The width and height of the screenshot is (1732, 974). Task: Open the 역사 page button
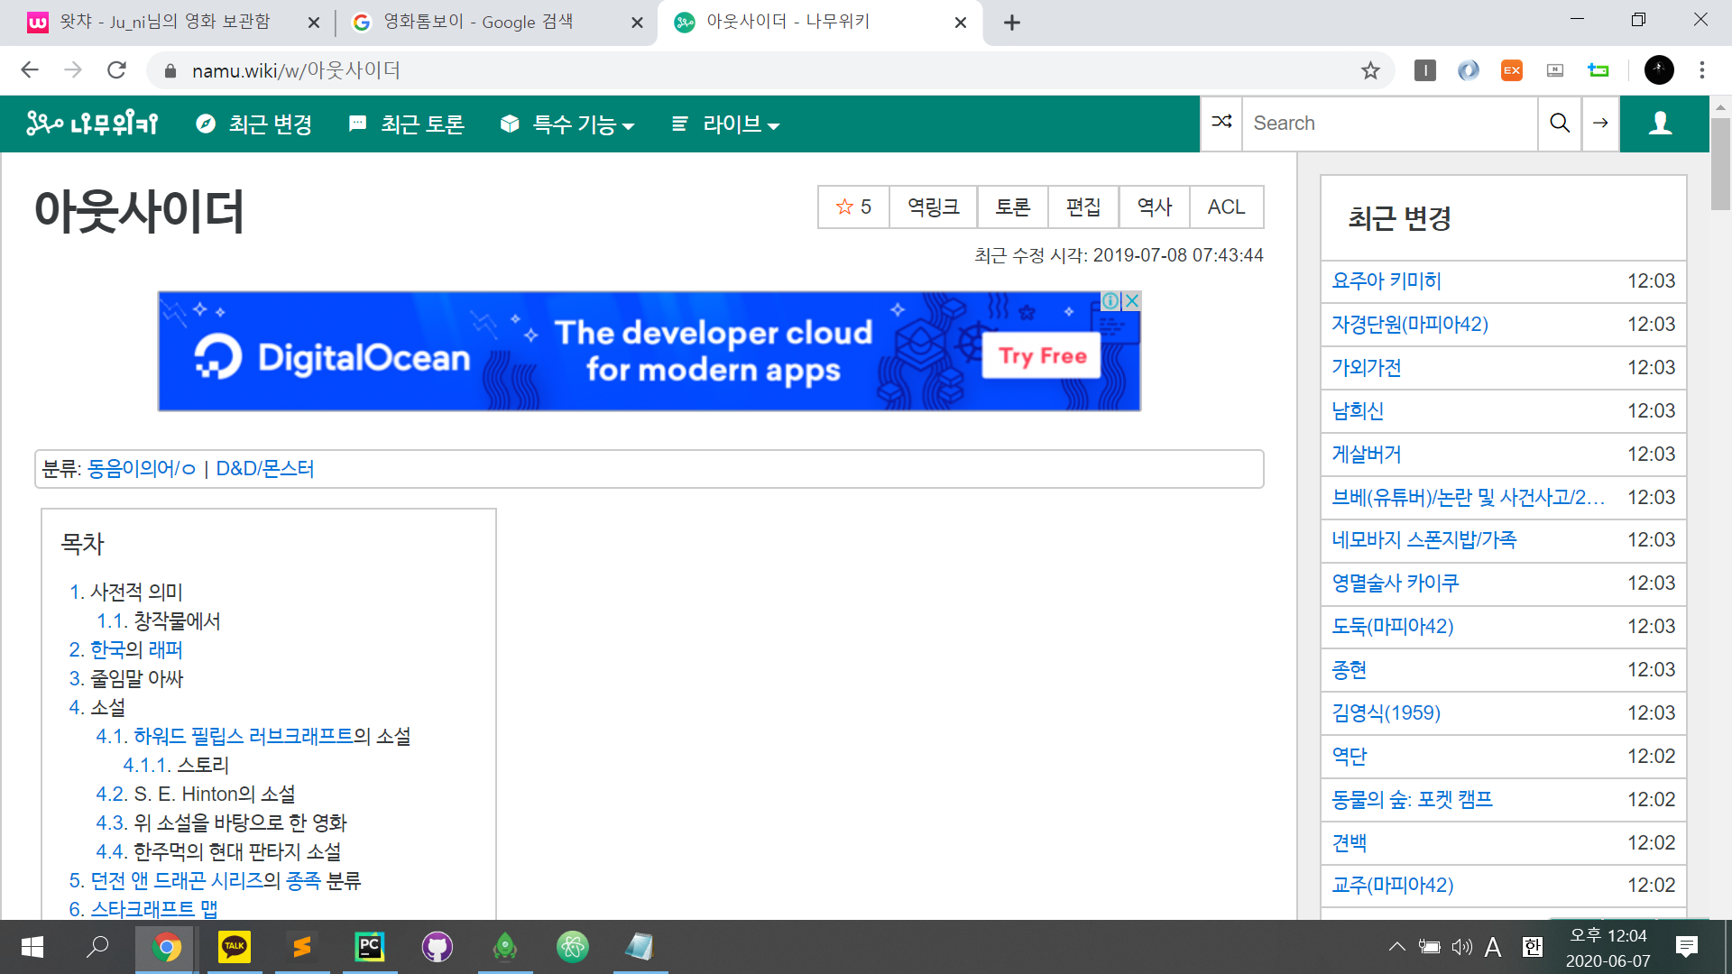coord(1154,207)
